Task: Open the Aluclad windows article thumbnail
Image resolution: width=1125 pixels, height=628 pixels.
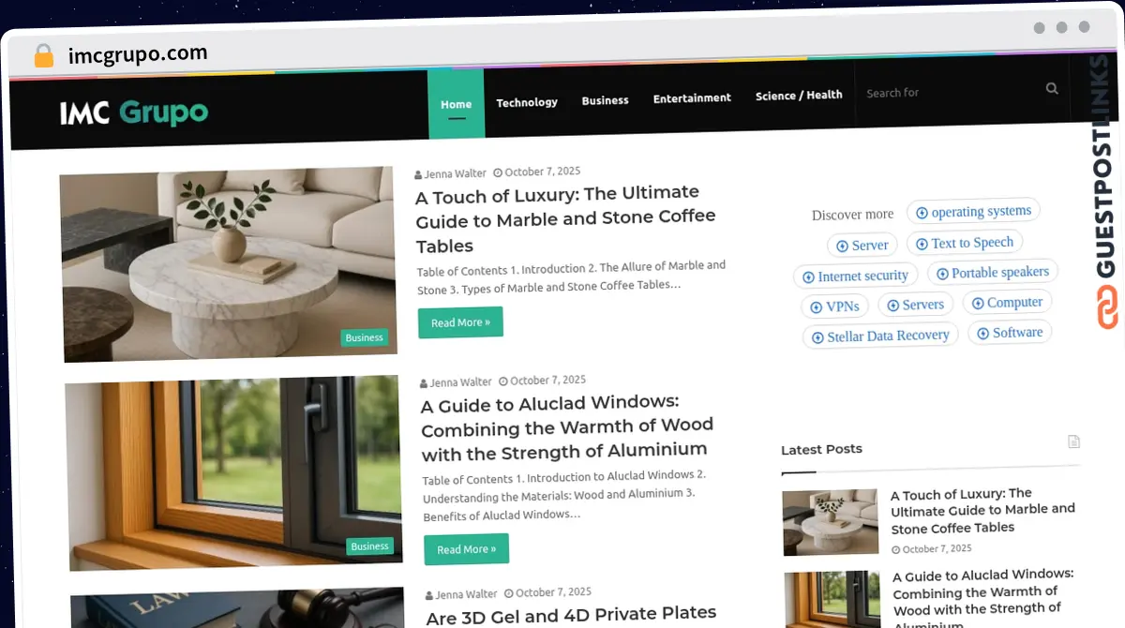Action: tap(234, 473)
